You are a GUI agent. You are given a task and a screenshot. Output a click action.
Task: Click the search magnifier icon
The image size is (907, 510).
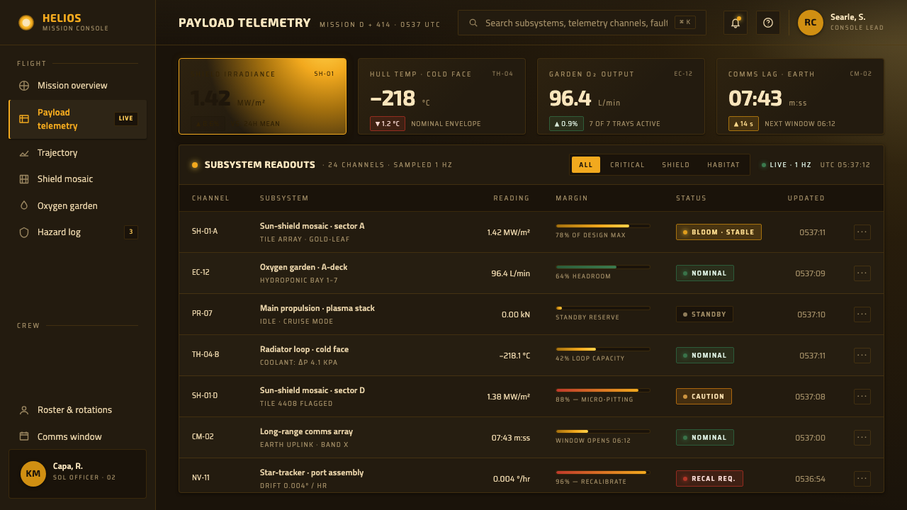(473, 23)
